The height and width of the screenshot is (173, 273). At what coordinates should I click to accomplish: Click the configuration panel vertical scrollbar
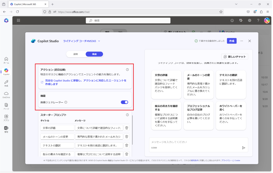click(133, 131)
